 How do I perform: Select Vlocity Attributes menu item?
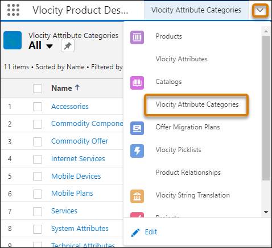coord(182,59)
